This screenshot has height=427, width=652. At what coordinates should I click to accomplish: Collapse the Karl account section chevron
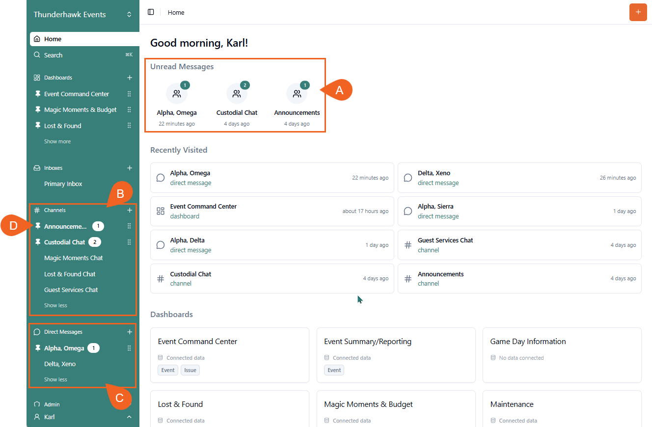pyautogui.click(x=129, y=417)
